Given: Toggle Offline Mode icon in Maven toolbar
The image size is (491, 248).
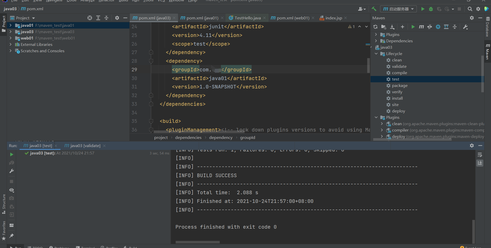Looking at the screenshot, I should tap(430, 27).
